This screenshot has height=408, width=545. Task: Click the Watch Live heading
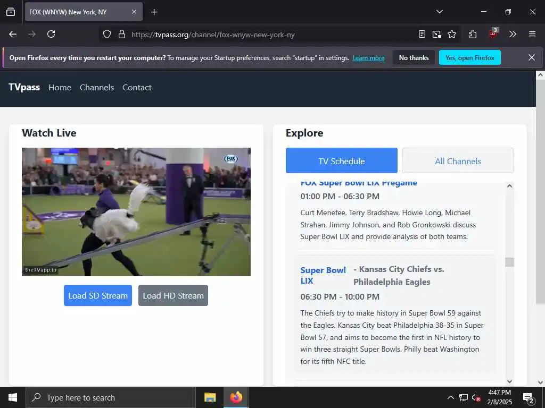pyautogui.click(x=49, y=133)
